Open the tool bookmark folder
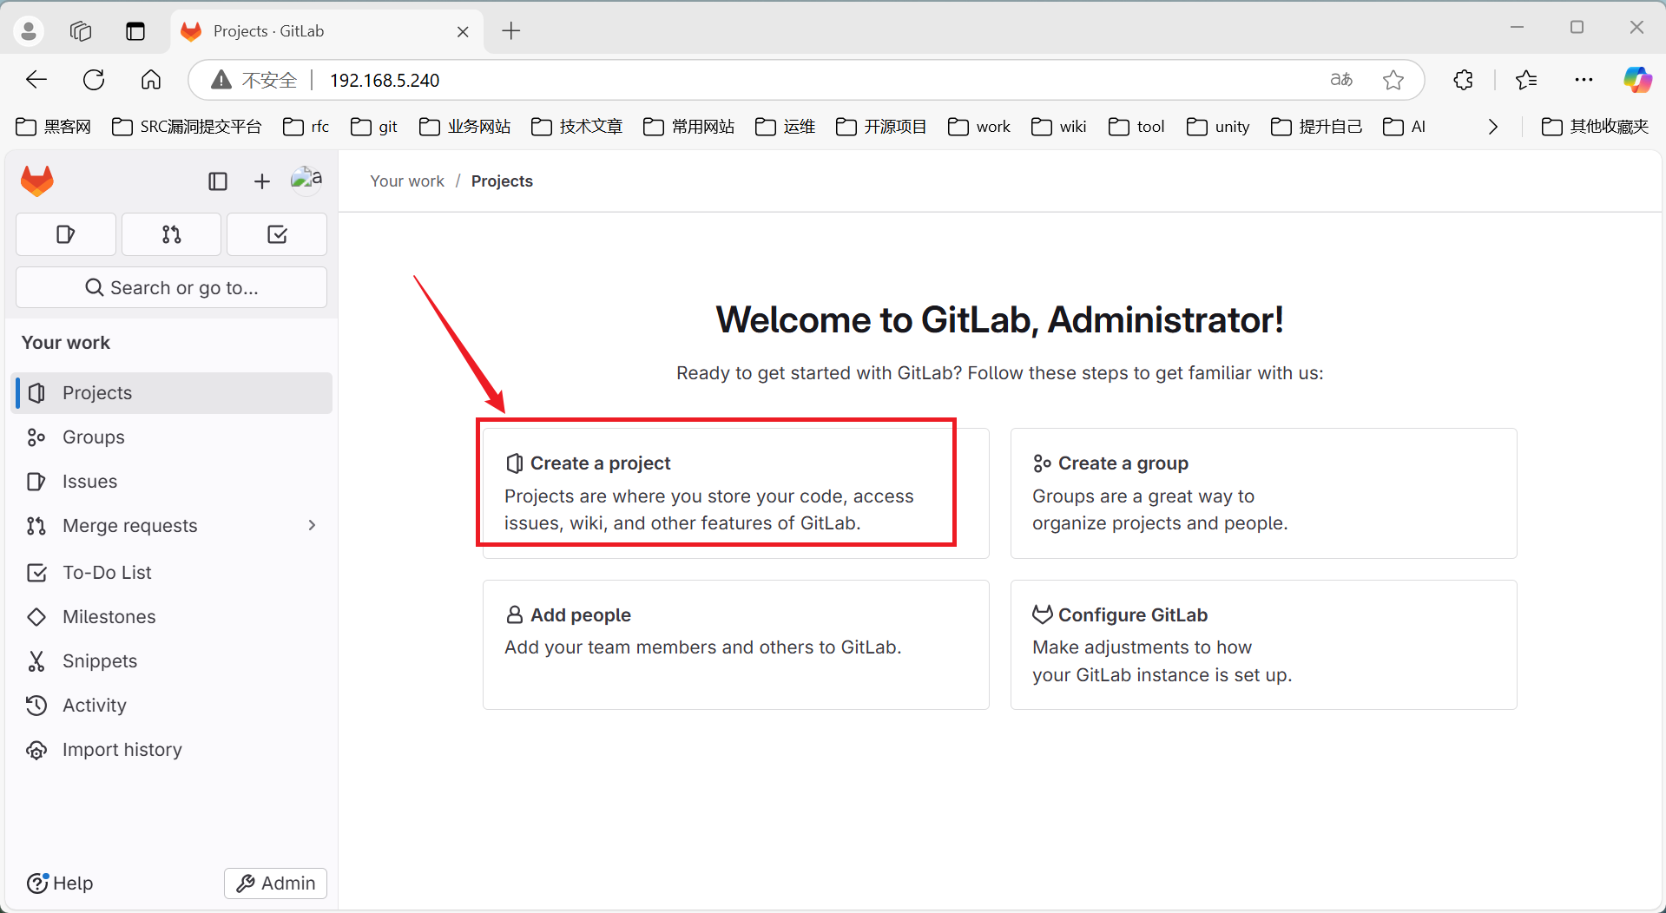Viewport: 1666px width, 913px height. coord(1136,127)
